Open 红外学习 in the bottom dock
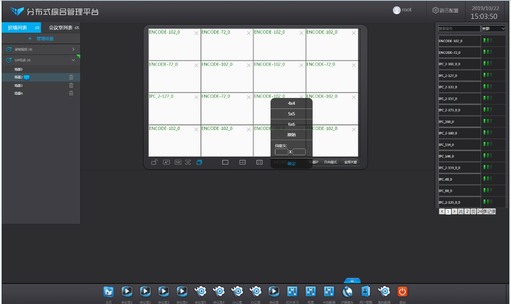 (292, 291)
